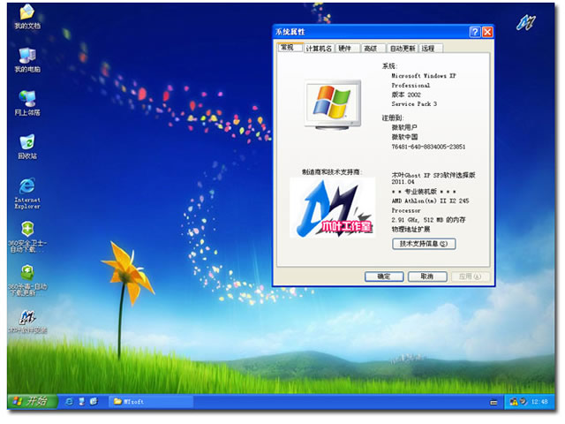Open the 360安全卫士 auto-download shortcut
This screenshot has width=565, height=424.
click(x=27, y=237)
